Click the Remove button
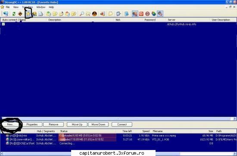 (x=53, y=124)
